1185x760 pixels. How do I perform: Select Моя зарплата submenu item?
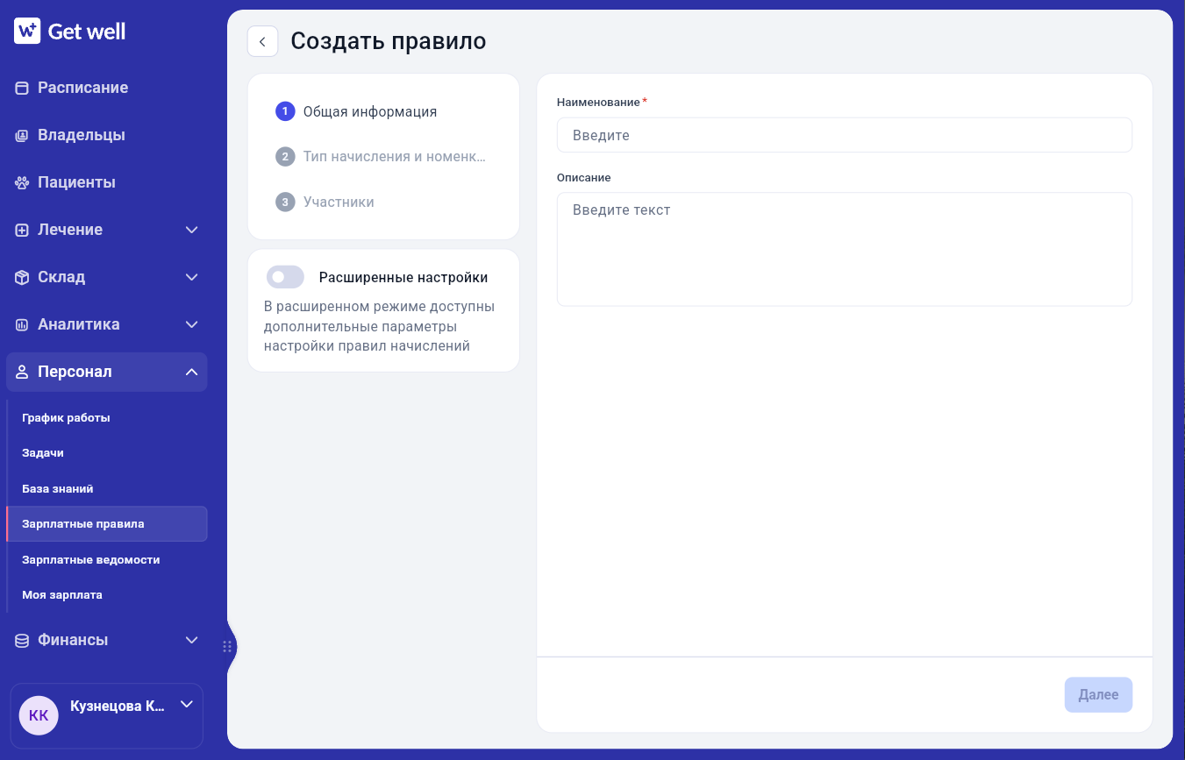coord(107,594)
